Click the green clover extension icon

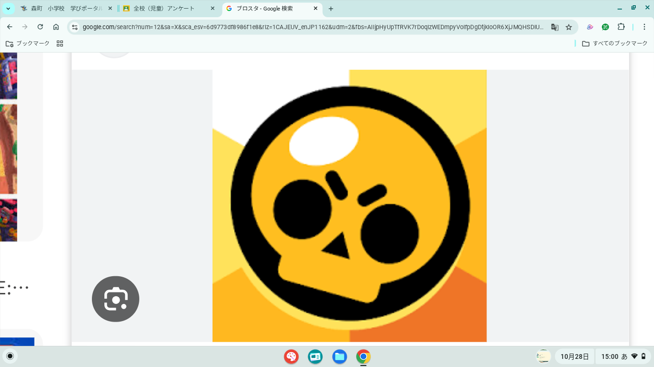[605, 27]
